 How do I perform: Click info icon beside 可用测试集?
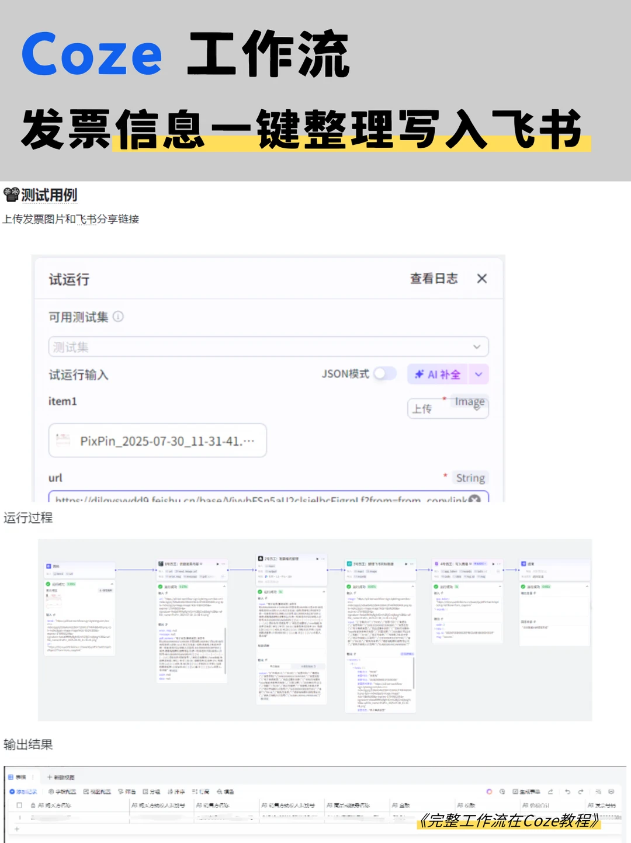pyautogui.click(x=118, y=317)
